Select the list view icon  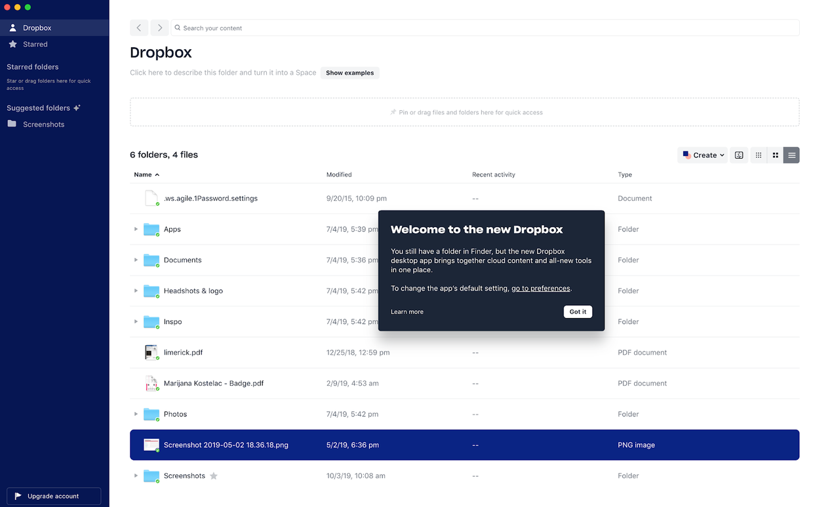click(x=791, y=155)
